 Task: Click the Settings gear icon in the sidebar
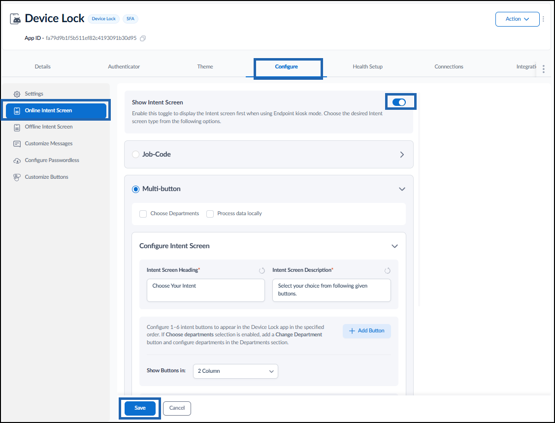(17, 94)
